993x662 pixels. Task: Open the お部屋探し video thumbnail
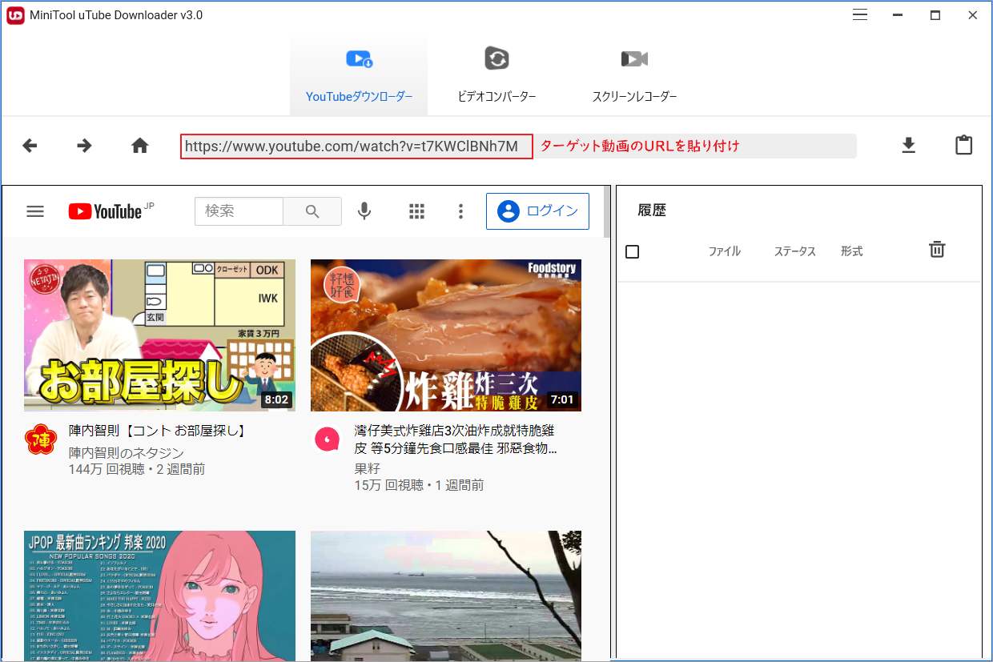[x=159, y=335]
